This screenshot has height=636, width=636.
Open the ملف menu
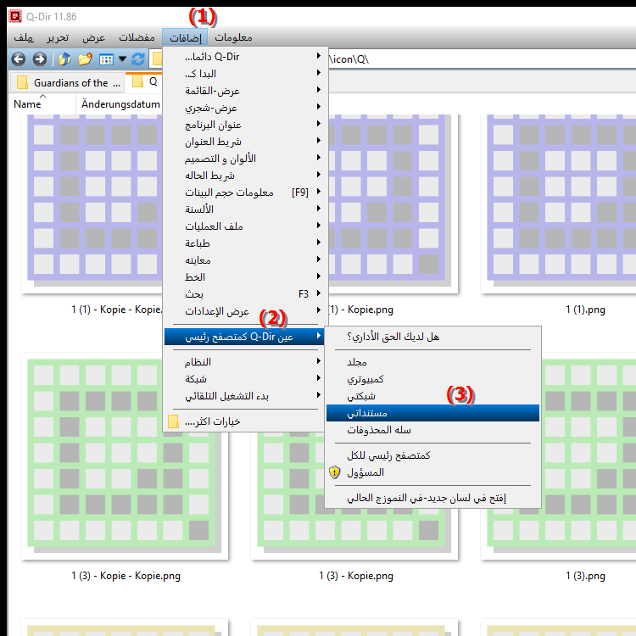24,37
